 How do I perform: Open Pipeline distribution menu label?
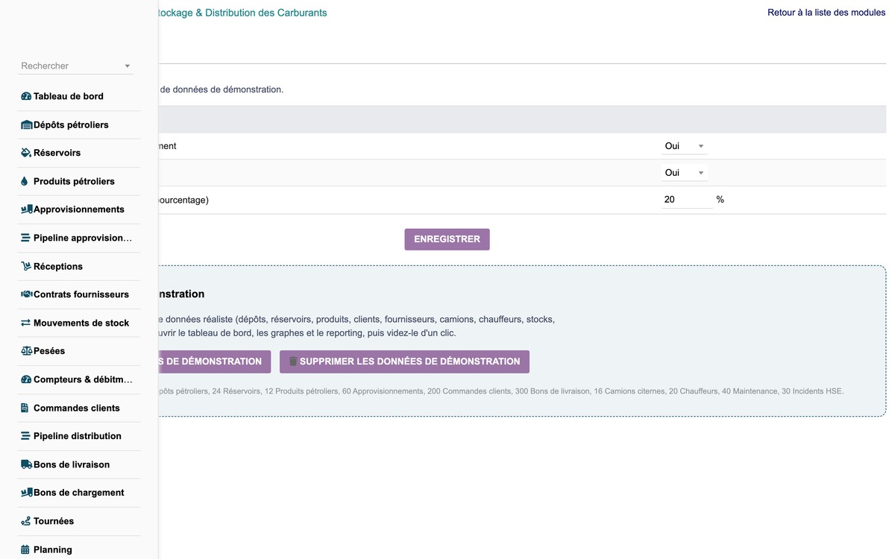[78, 436]
